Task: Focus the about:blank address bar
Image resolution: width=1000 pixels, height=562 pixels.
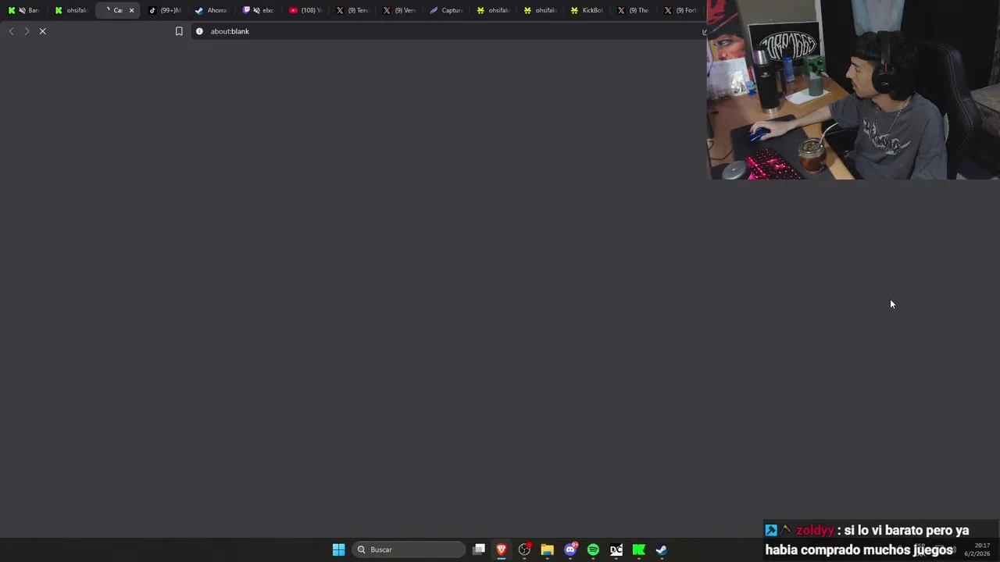Action: pyautogui.click(x=449, y=31)
